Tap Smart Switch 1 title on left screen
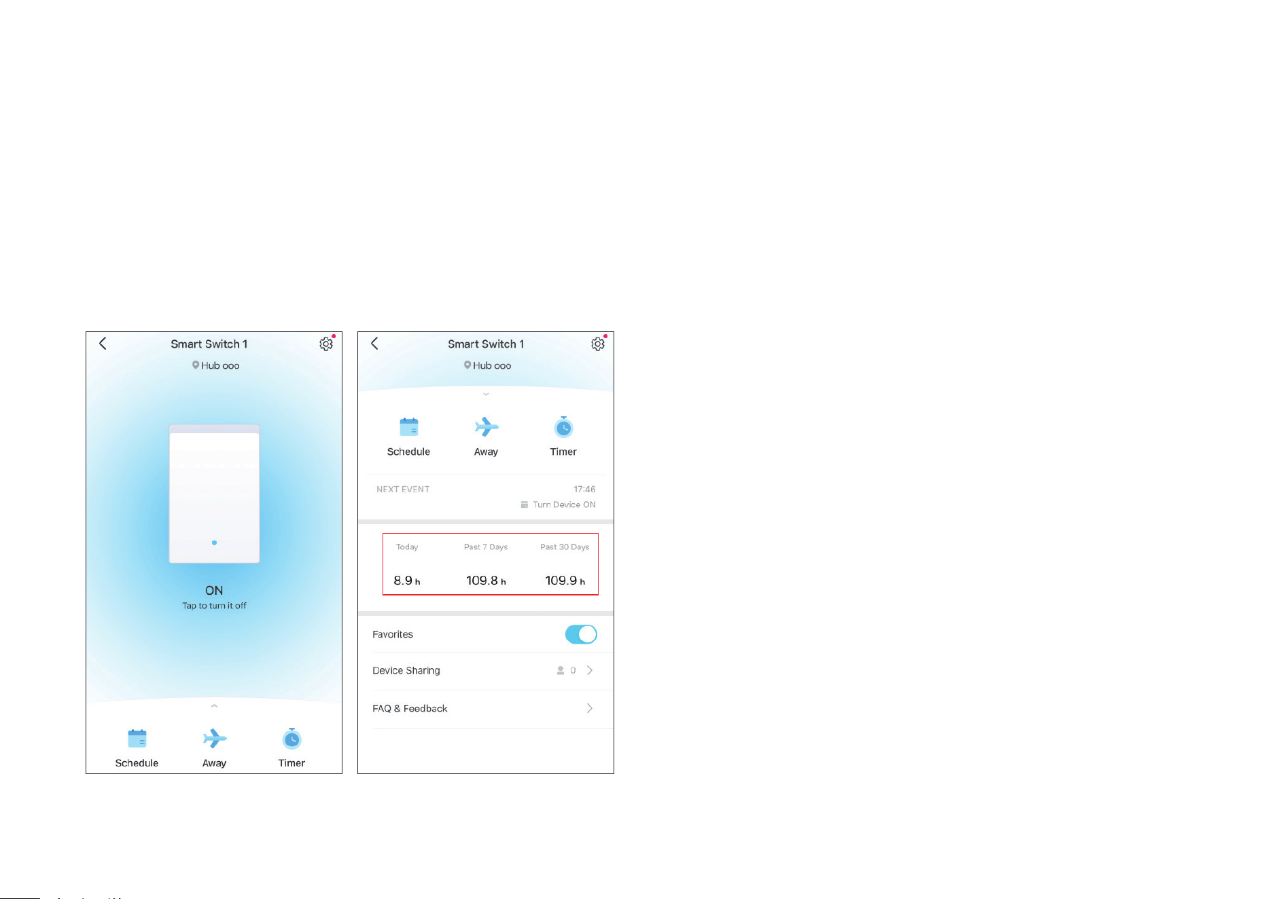 pos(209,344)
